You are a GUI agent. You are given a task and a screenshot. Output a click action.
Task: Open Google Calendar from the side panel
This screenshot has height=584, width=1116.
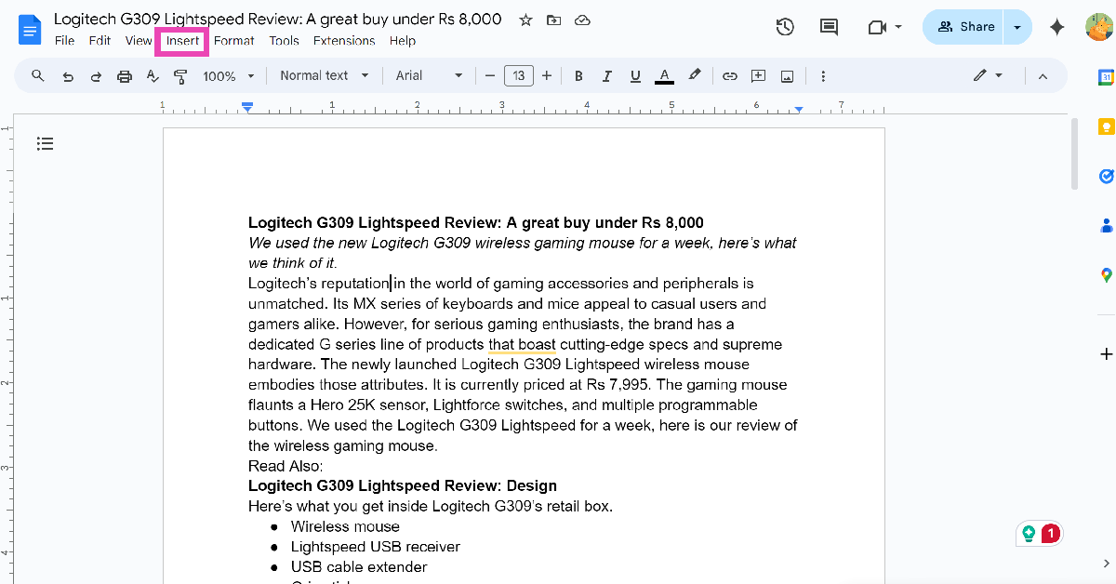(x=1105, y=76)
